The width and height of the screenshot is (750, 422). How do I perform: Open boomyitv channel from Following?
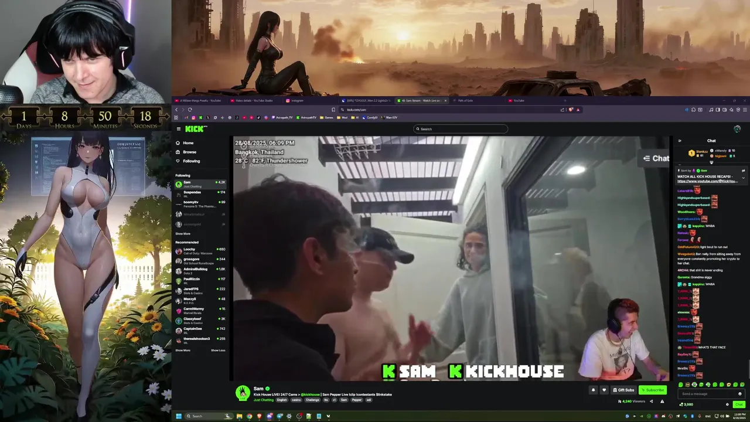(200, 203)
